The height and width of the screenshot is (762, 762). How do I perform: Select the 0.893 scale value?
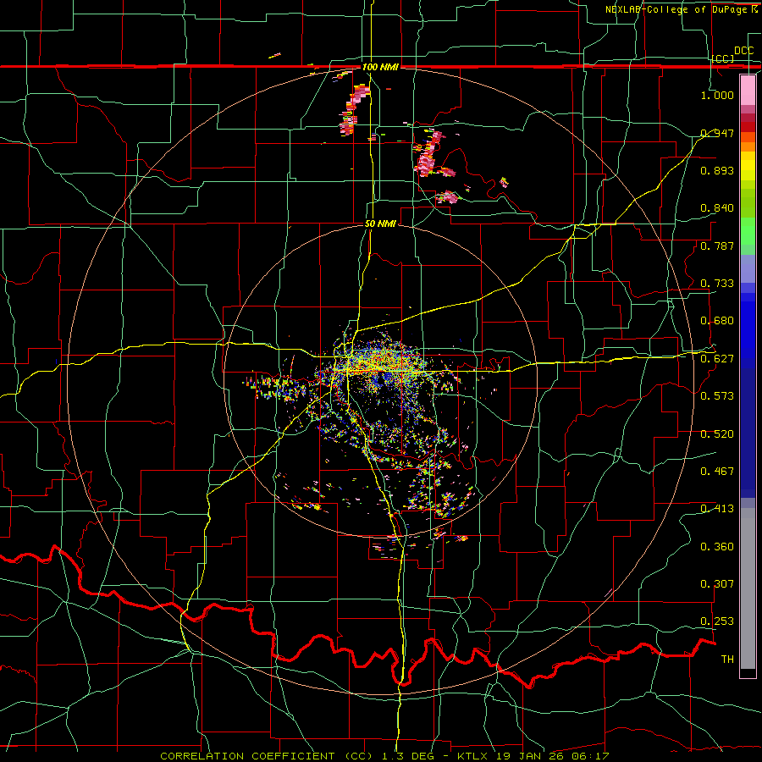click(x=717, y=170)
